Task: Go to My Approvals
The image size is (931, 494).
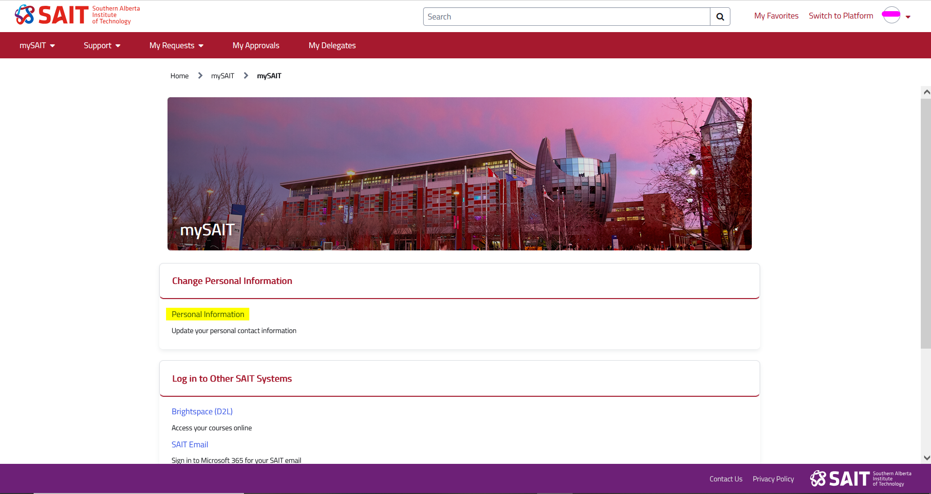Action: coord(256,45)
